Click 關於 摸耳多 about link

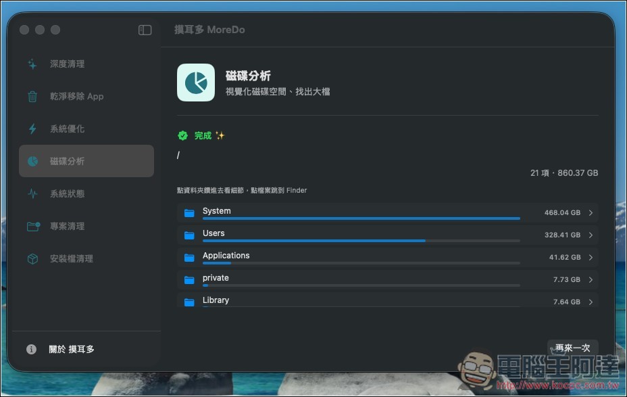[x=72, y=350]
